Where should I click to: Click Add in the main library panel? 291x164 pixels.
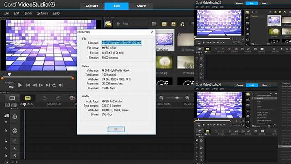[123, 24]
